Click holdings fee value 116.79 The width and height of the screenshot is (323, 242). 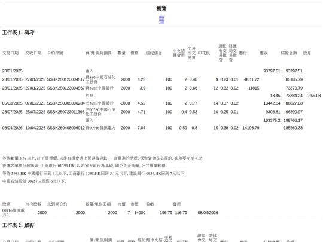pyautogui.click(x=181, y=213)
